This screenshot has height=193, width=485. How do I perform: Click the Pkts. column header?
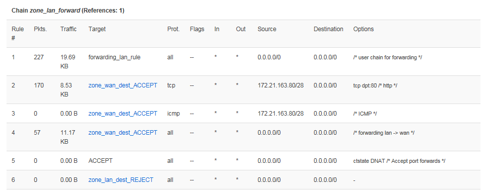[x=40, y=29]
